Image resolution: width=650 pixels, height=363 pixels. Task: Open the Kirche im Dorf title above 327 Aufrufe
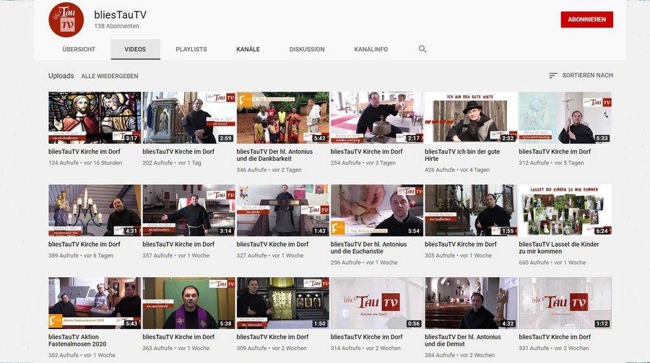[x=272, y=245]
